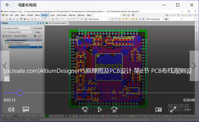Open the Tools menu
Viewport: 199px width, 122px height.
[x=52, y=15]
